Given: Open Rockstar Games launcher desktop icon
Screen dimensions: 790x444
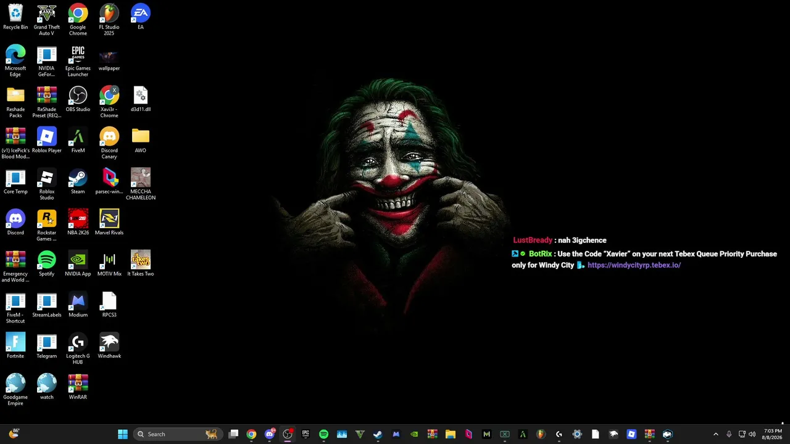Looking at the screenshot, I should pyautogui.click(x=46, y=226).
